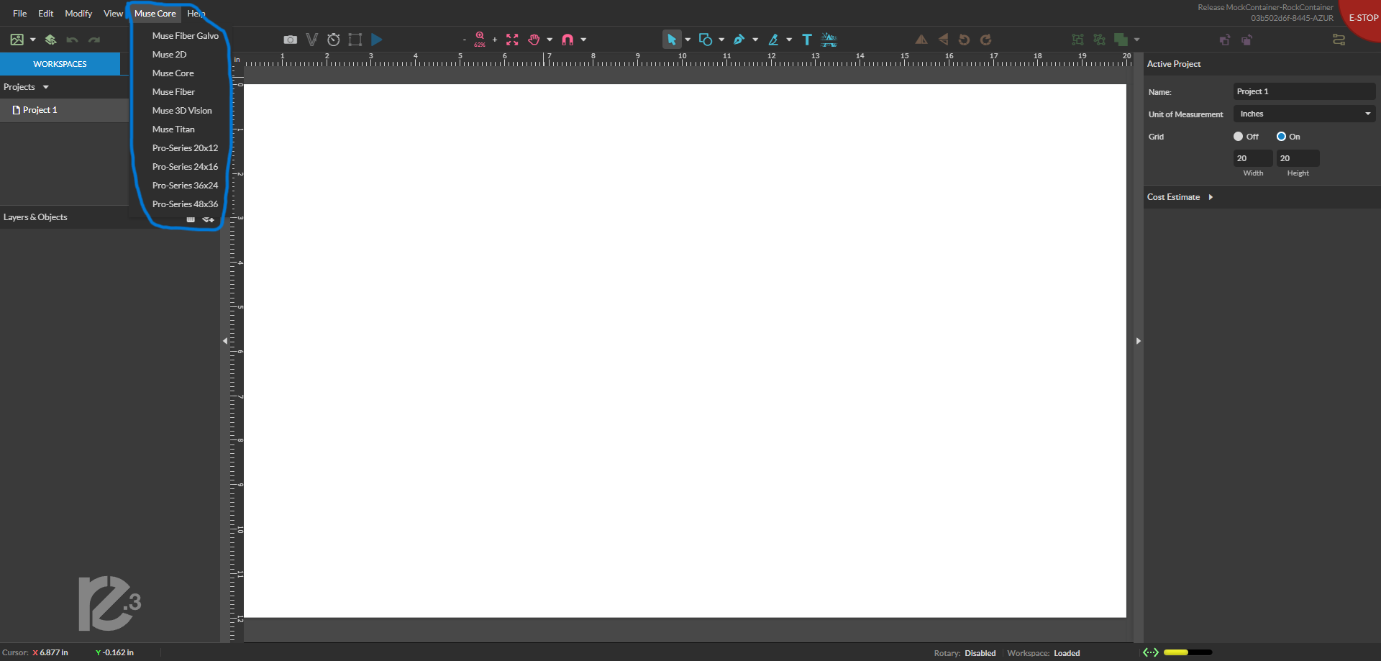Click the ungroup objects icon
Image resolution: width=1381 pixels, height=661 pixels.
click(1099, 40)
